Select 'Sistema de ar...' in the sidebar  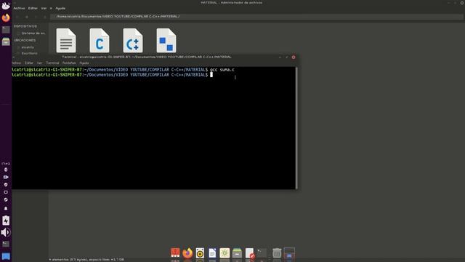coord(31,33)
